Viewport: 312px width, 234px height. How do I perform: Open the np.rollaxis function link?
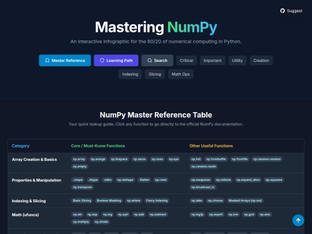[223, 180]
